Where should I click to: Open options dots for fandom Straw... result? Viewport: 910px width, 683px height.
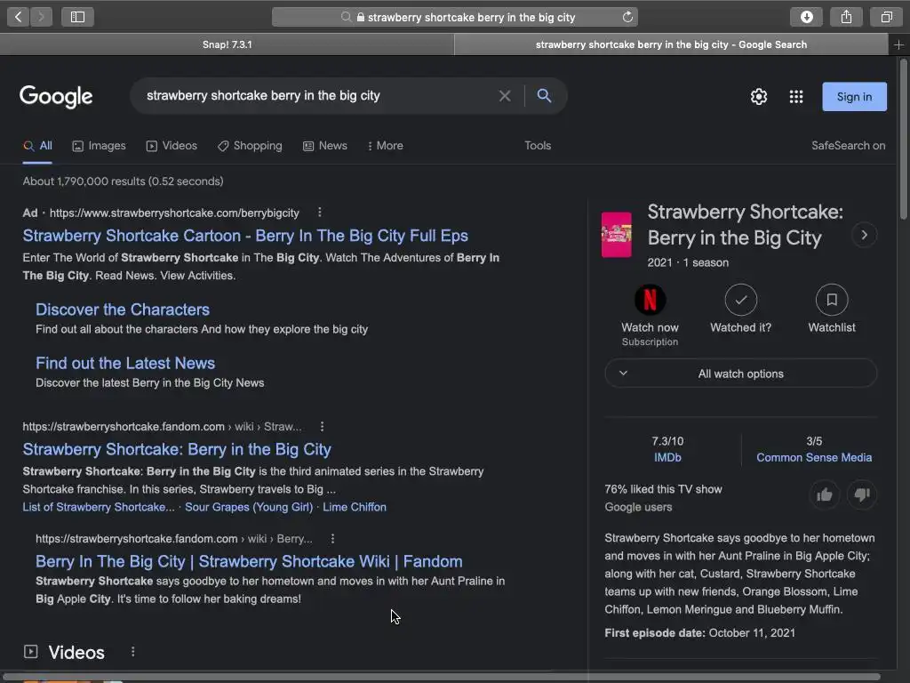coord(322,427)
